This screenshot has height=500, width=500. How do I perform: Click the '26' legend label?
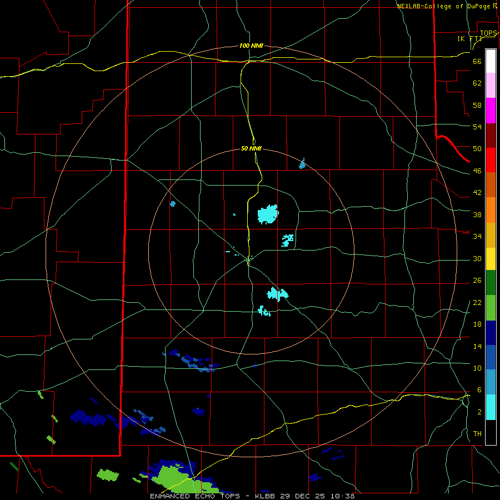[x=477, y=281]
